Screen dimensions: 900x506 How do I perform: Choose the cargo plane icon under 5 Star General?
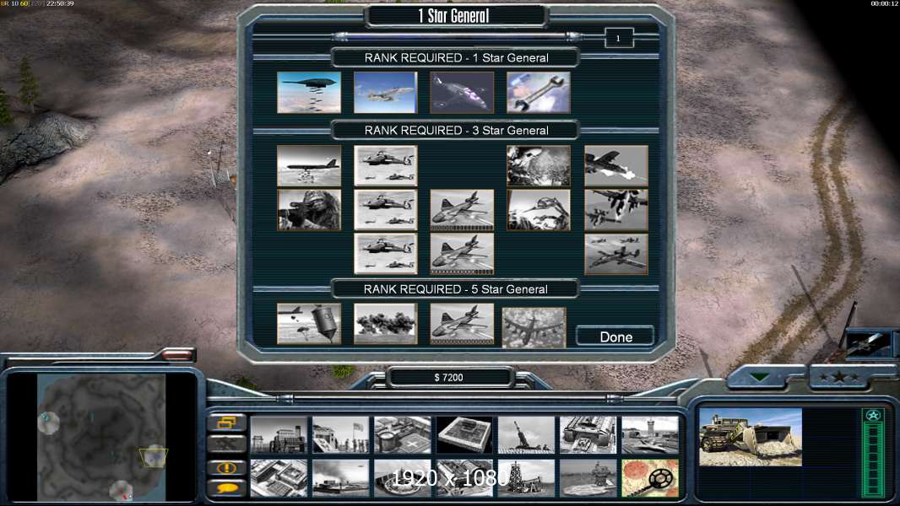click(x=462, y=324)
